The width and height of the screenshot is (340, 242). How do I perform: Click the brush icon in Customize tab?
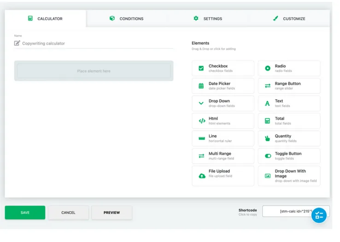(x=276, y=18)
